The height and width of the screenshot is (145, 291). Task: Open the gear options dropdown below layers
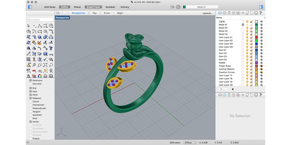click(234, 89)
